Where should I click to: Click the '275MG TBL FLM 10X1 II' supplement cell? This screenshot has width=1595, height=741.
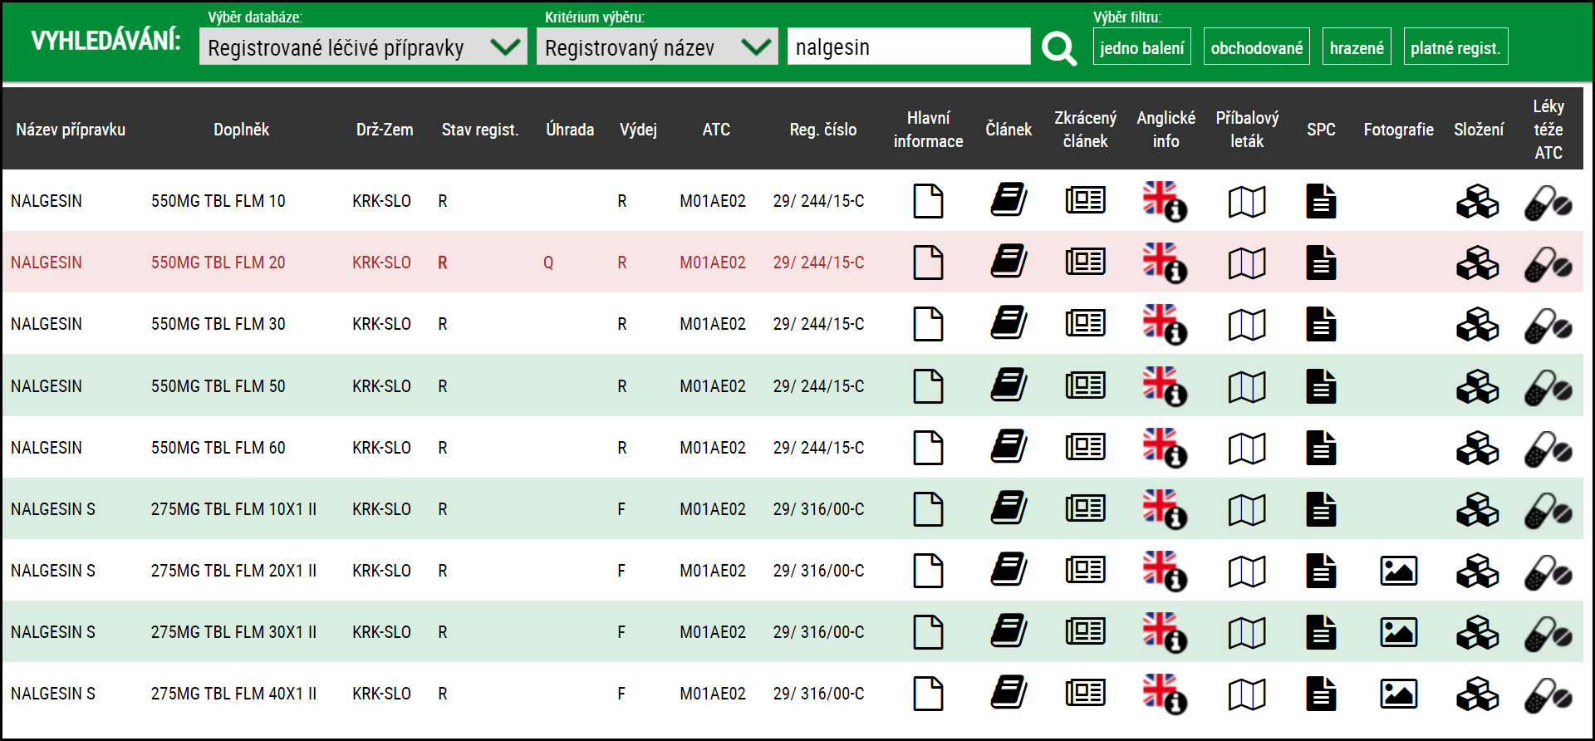(233, 509)
